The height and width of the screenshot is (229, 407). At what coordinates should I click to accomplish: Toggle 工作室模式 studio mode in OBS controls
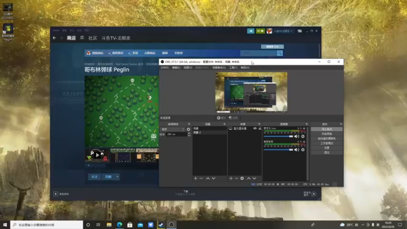pyautogui.click(x=327, y=143)
